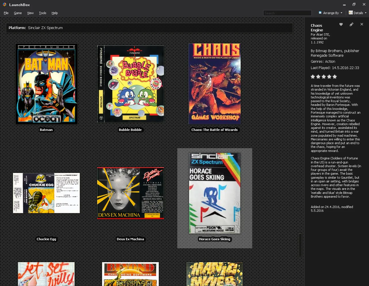Select the Chuckie Egg cassette inlay
369x286 pixels.
(46, 193)
